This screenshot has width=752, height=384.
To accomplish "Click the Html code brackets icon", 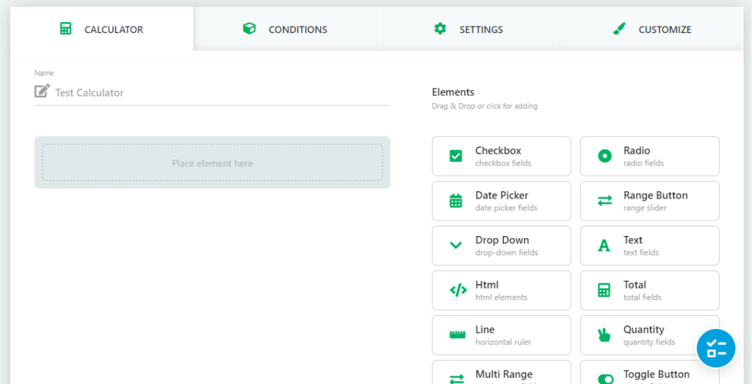I will tap(458, 290).
